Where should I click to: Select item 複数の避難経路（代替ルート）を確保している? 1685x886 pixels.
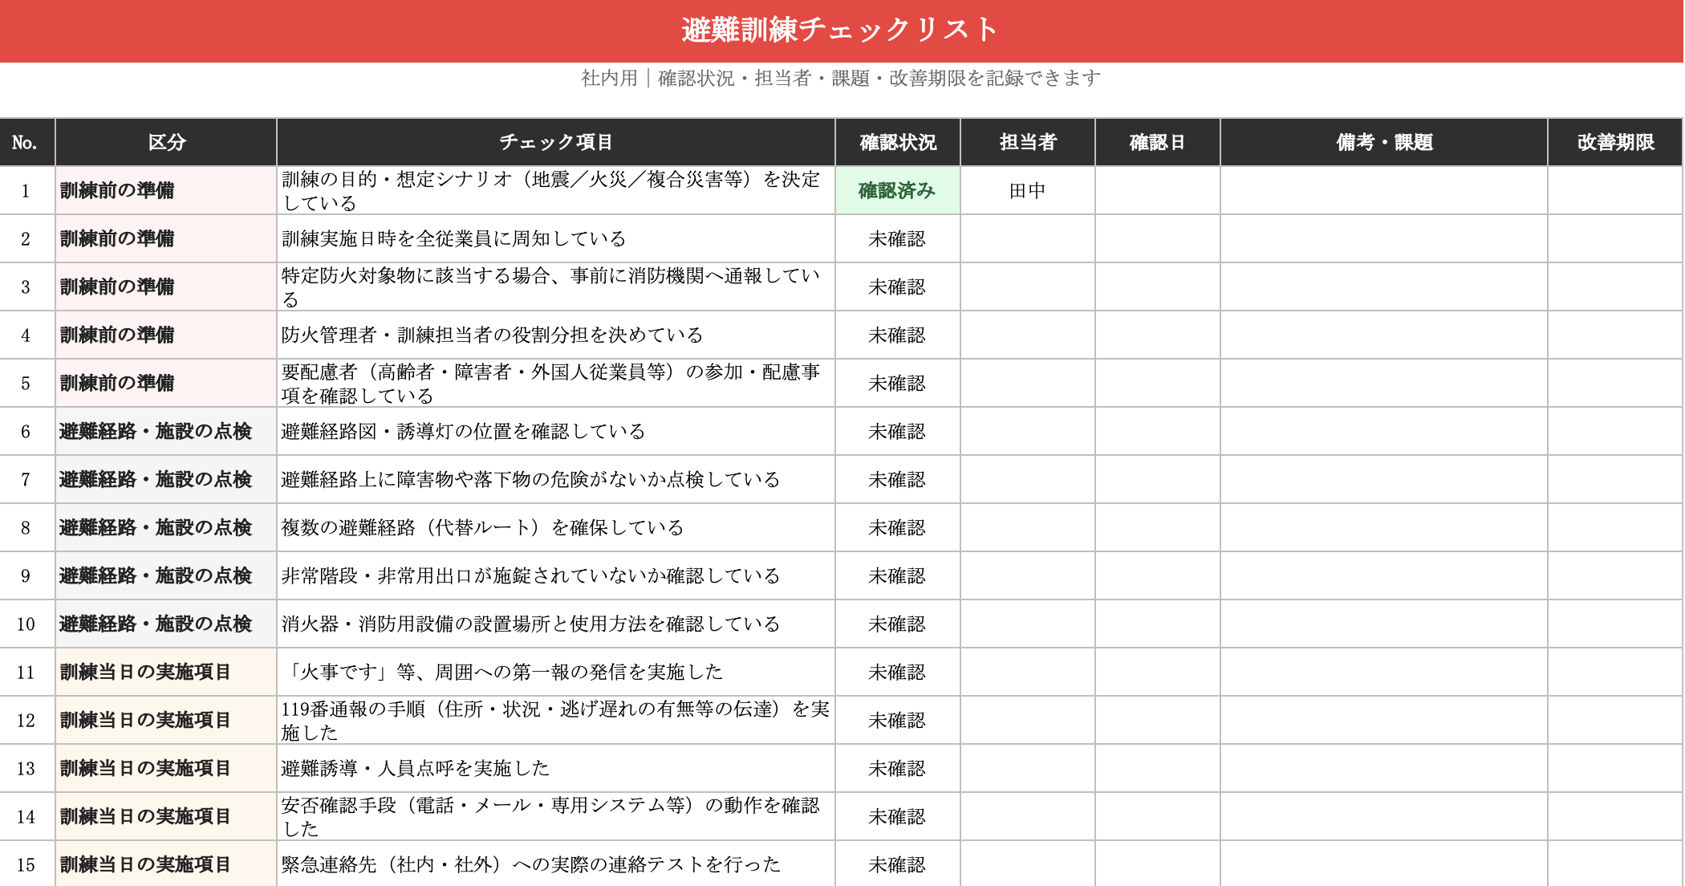pyautogui.click(x=555, y=527)
